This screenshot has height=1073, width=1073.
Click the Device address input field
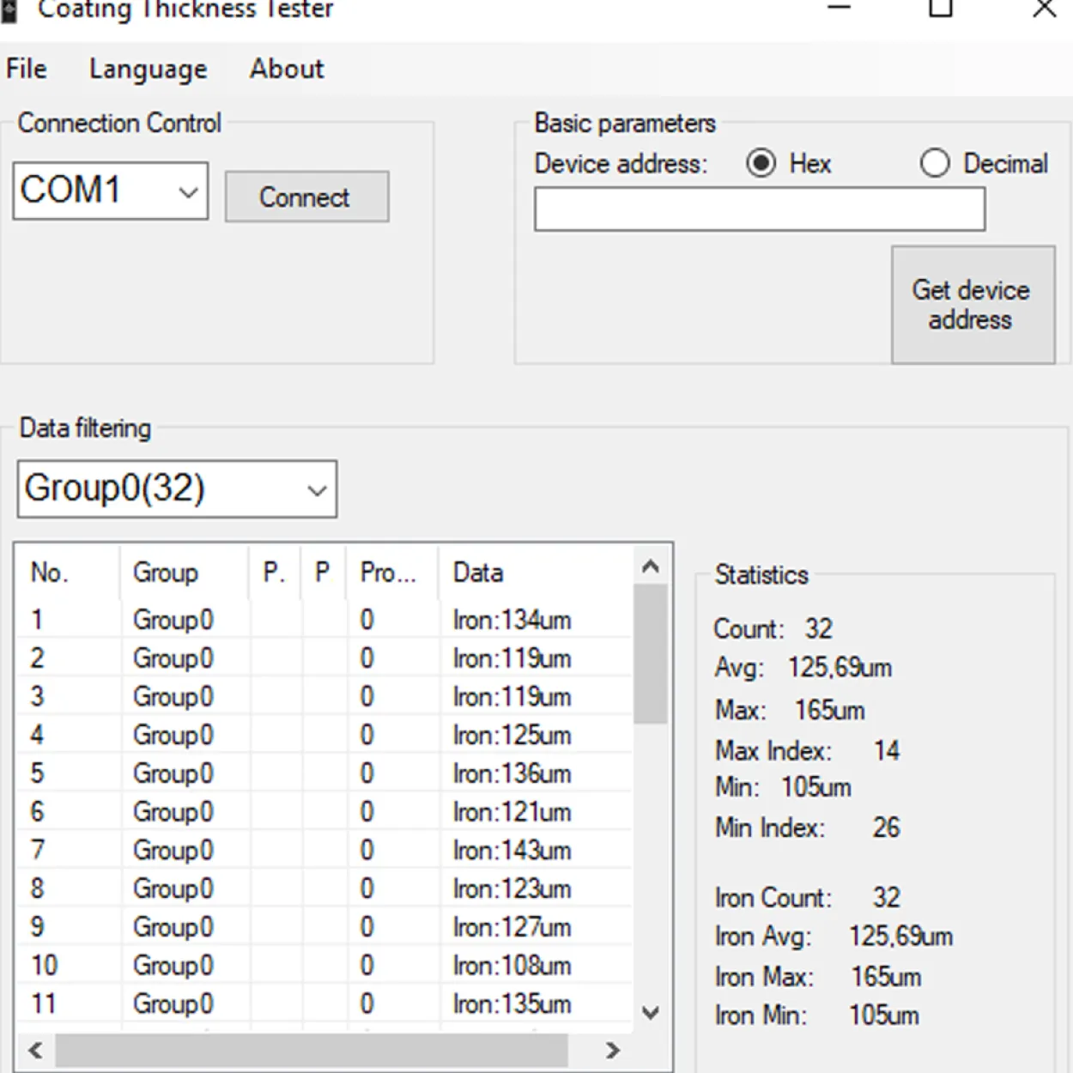tap(760, 209)
